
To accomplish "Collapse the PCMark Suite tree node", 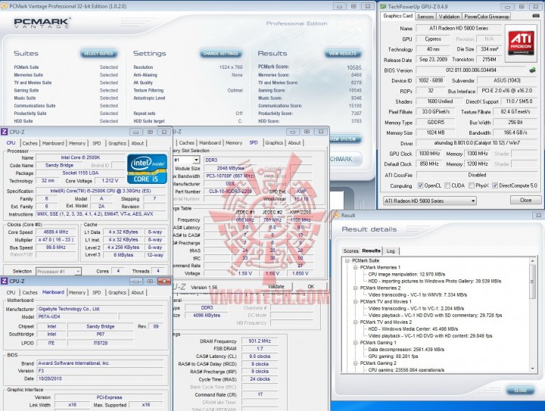I will 347,260.
